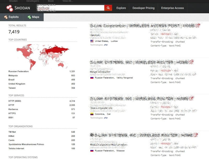Open the Exploits tab
This screenshot has width=209, height=159.
tap(11, 17)
